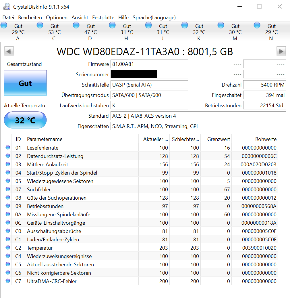Click the Rohwerte column header

coord(255,139)
